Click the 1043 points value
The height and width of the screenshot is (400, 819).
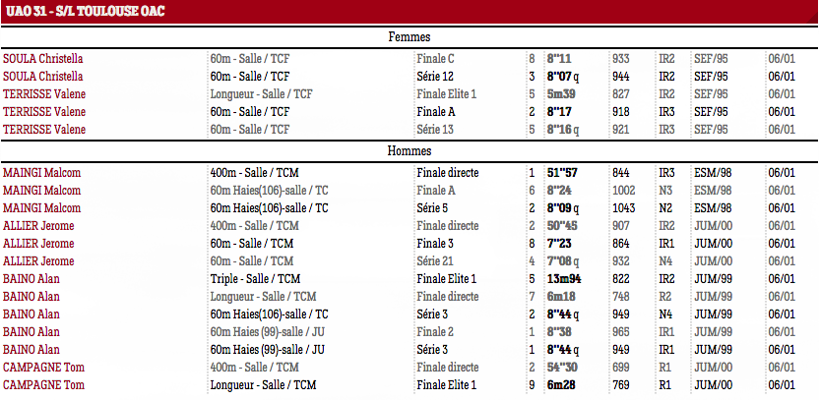pos(624,208)
